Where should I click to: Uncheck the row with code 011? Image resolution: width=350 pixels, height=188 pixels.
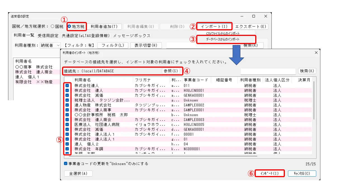pyautogui.click(x=67, y=86)
